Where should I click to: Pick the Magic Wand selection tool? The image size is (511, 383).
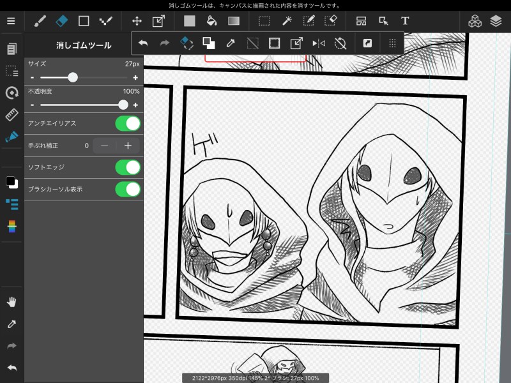point(287,21)
